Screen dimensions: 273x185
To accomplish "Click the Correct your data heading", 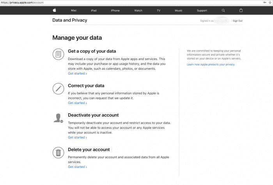I will (86, 86).
